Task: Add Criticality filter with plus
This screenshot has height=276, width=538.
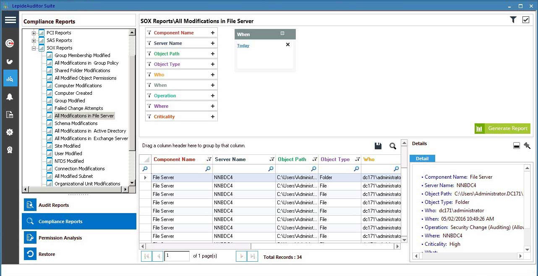Action: point(213,117)
